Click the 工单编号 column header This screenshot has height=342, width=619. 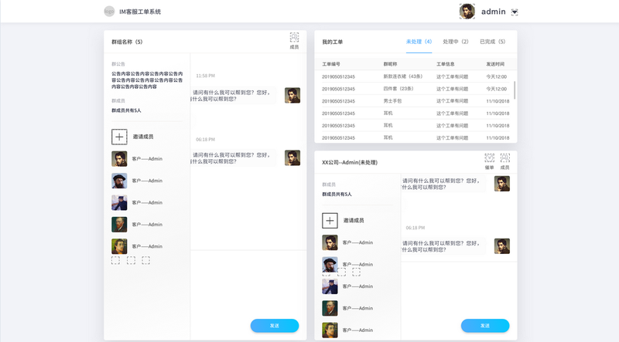(331, 64)
